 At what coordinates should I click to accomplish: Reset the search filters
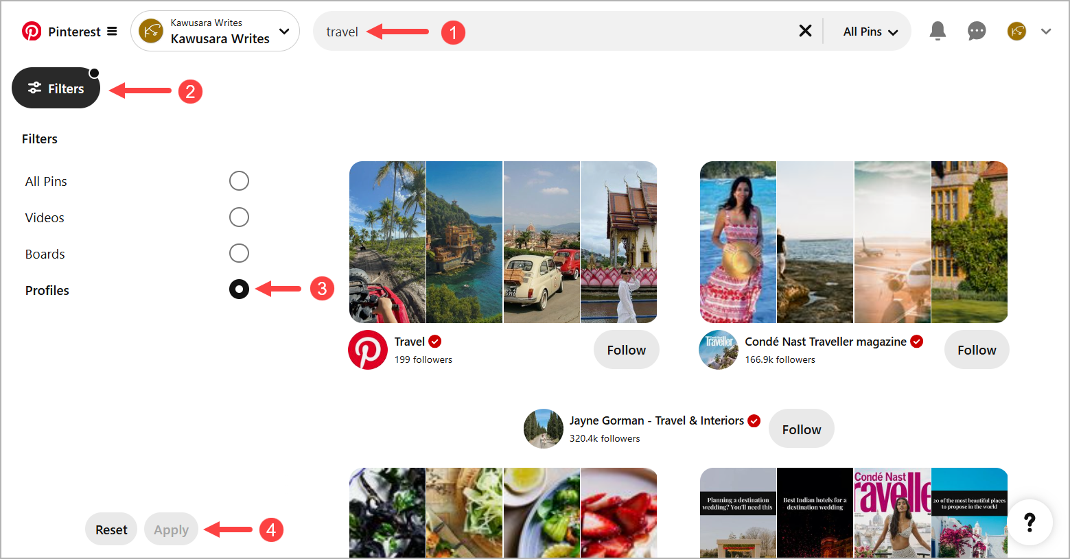(111, 529)
